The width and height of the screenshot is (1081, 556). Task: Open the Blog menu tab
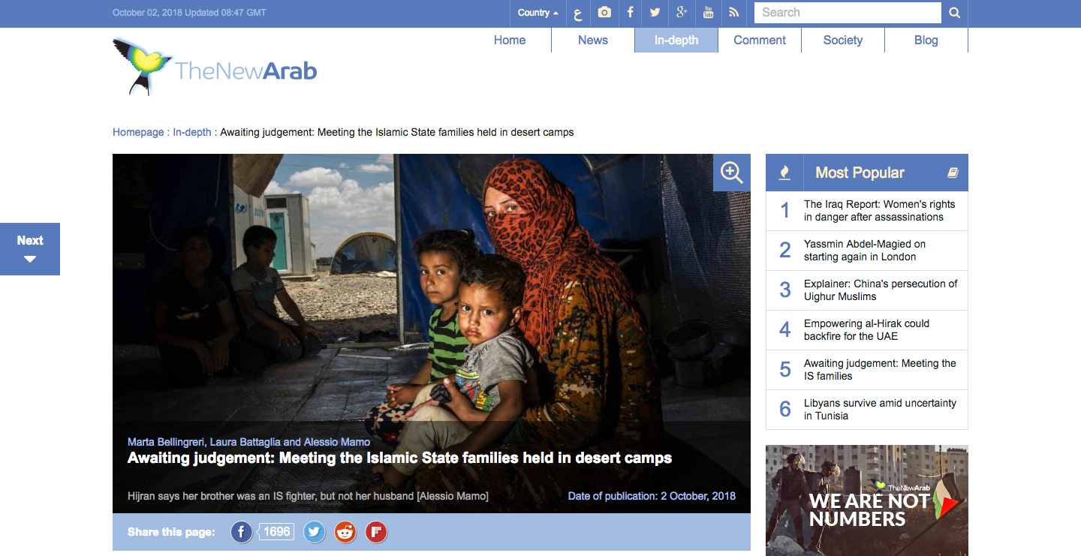[x=926, y=41]
